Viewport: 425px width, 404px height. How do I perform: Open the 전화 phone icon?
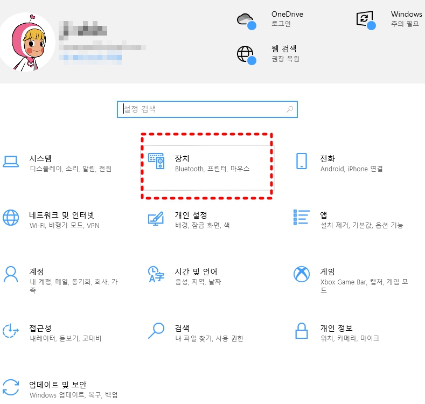point(302,161)
